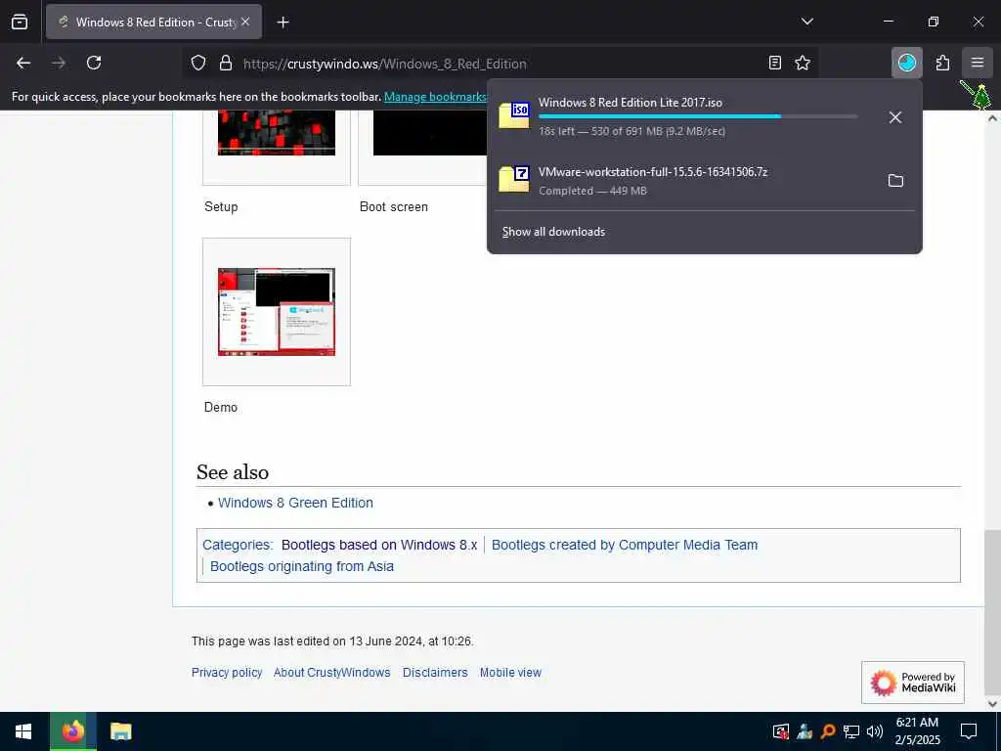Cancel the Windows 8 Red Edition download

[895, 117]
